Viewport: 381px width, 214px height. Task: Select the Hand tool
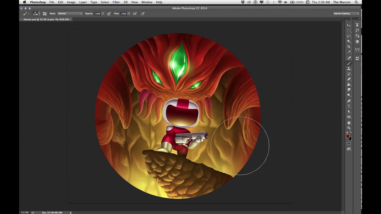(349, 123)
